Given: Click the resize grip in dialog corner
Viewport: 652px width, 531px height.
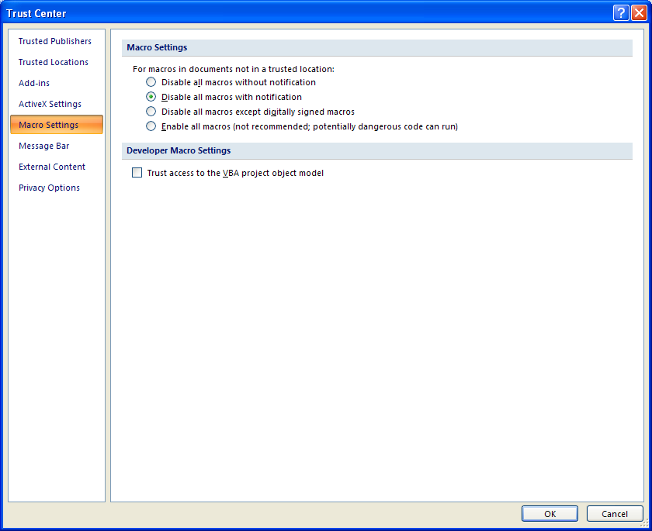Looking at the screenshot, I should coord(644,523).
